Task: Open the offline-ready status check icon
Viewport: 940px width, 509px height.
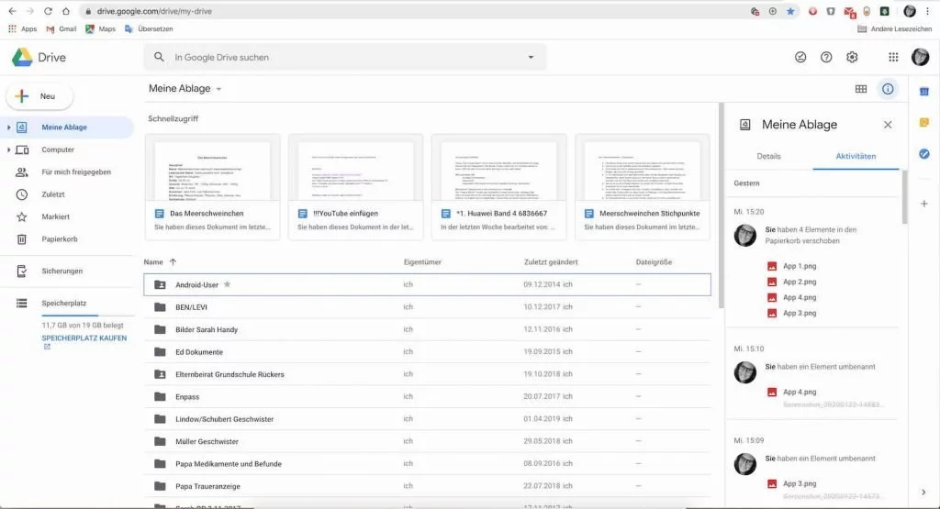Action: click(x=800, y=58)
